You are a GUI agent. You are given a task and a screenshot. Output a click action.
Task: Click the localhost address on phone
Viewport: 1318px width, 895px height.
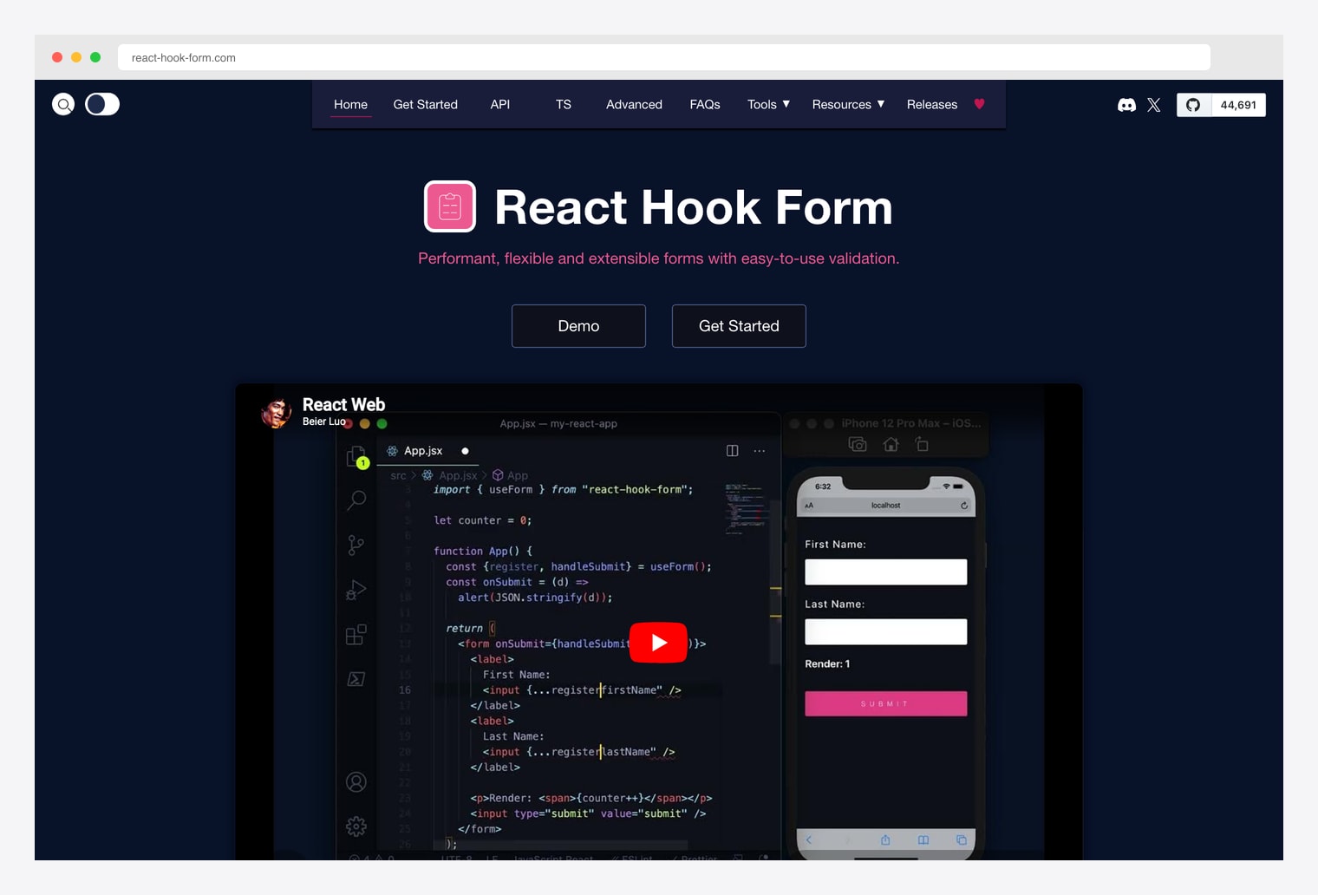(x=885, y=506)
